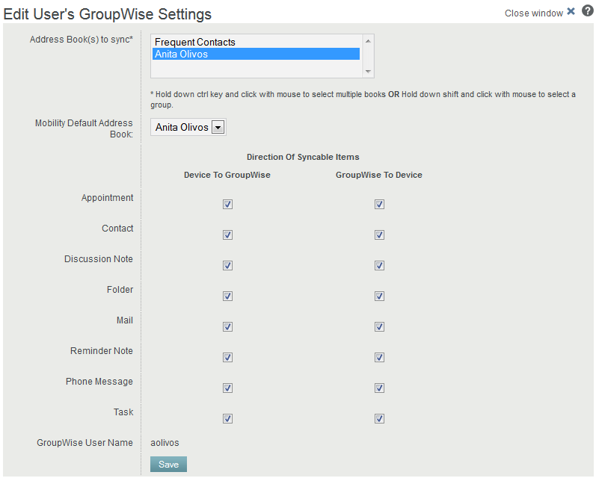Toggle Task Device To GroupWise checkbox
This screenshot has height=481, width=596.
click(x=227, y=418)
